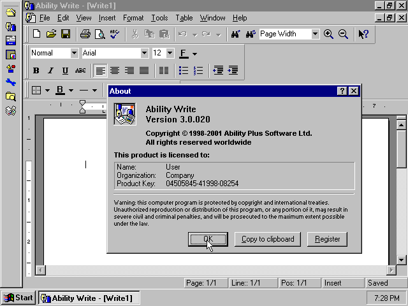The image size is (408, 306).
Task: Expand the font format F dropdown arrow
Action: coord(194,54)
